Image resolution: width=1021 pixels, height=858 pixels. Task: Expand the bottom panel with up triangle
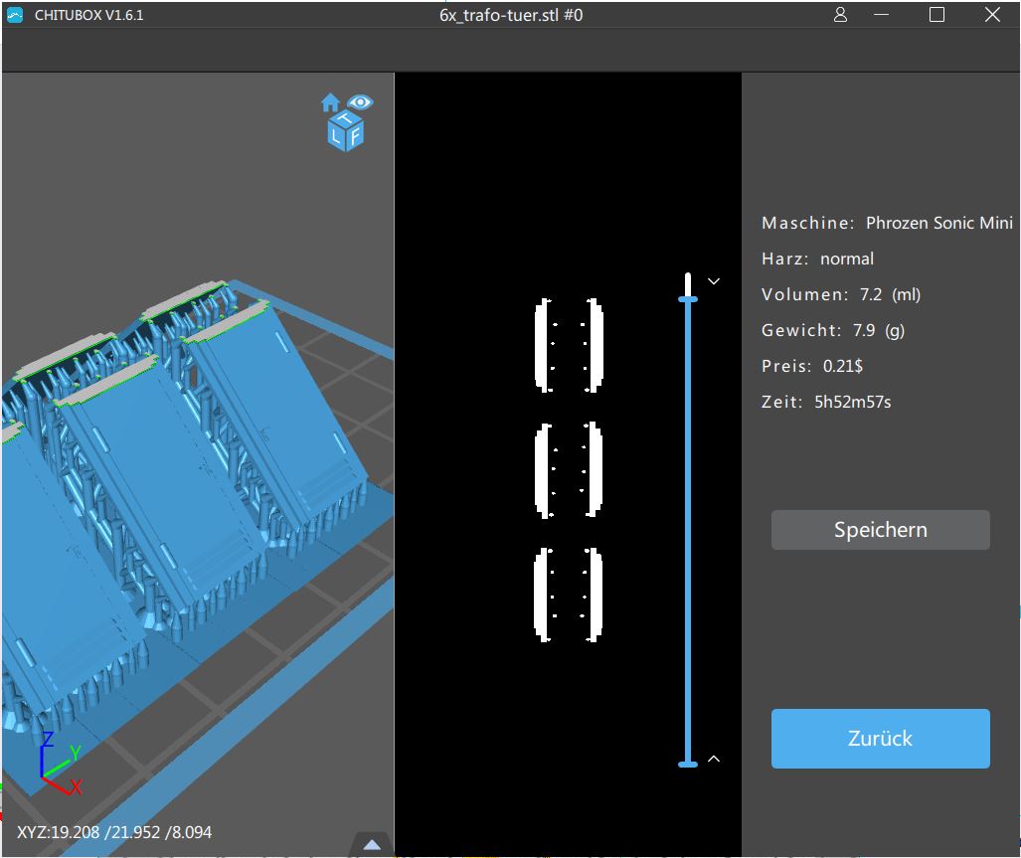coord(372,844)
